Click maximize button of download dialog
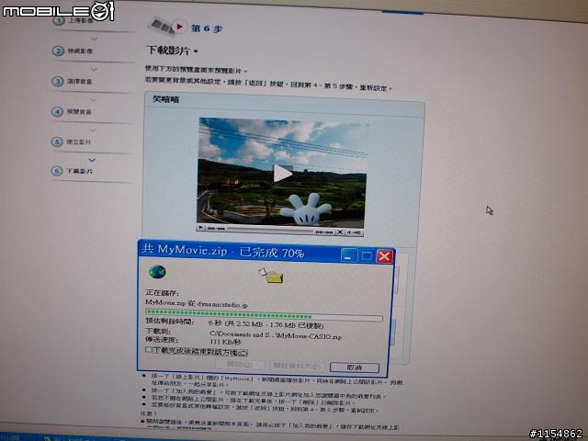Image resolution: width=588 pixels, height=441 pixels. [x=367, y=256]
